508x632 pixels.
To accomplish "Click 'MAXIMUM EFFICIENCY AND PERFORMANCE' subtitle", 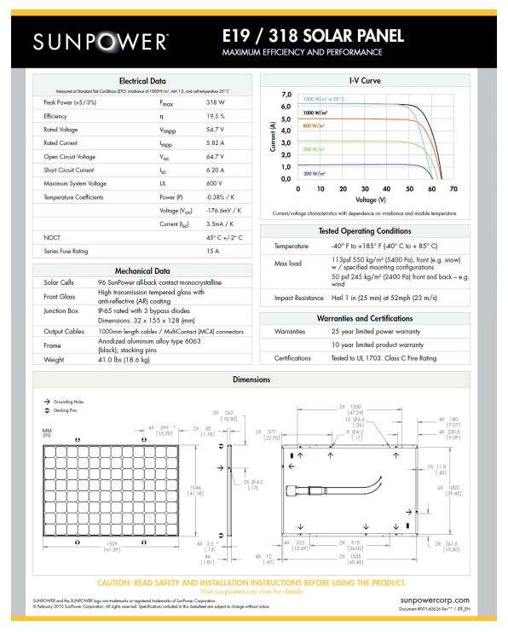I will tap(302, 52).
